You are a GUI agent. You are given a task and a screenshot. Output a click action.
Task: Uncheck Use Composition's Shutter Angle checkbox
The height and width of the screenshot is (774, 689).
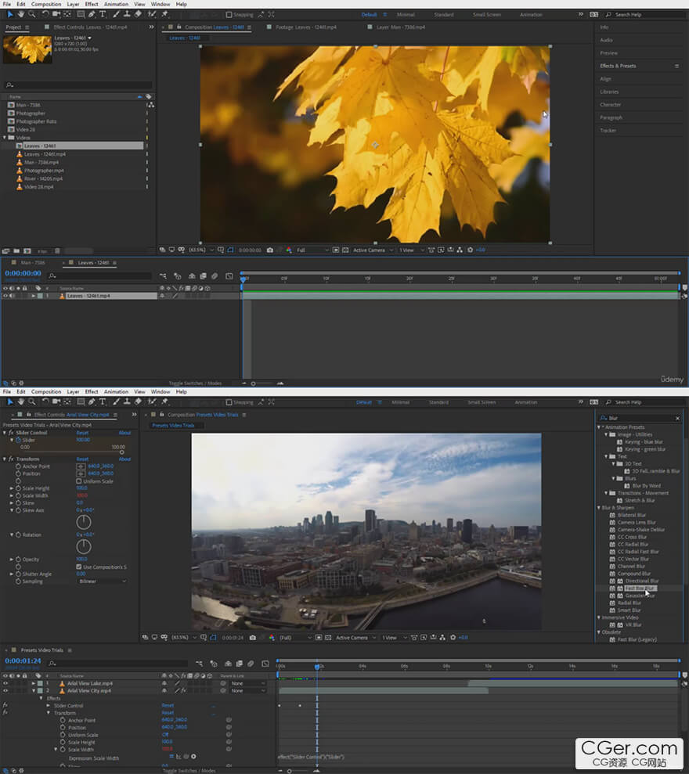(79, 567)
